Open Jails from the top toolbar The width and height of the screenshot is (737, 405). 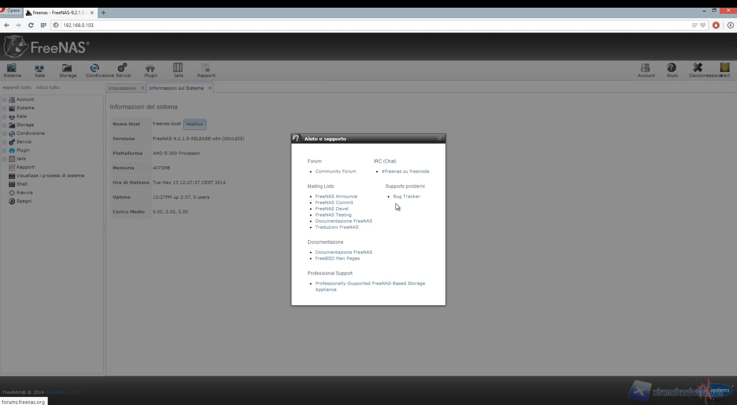pyautogui.click(x=178, y=70)
